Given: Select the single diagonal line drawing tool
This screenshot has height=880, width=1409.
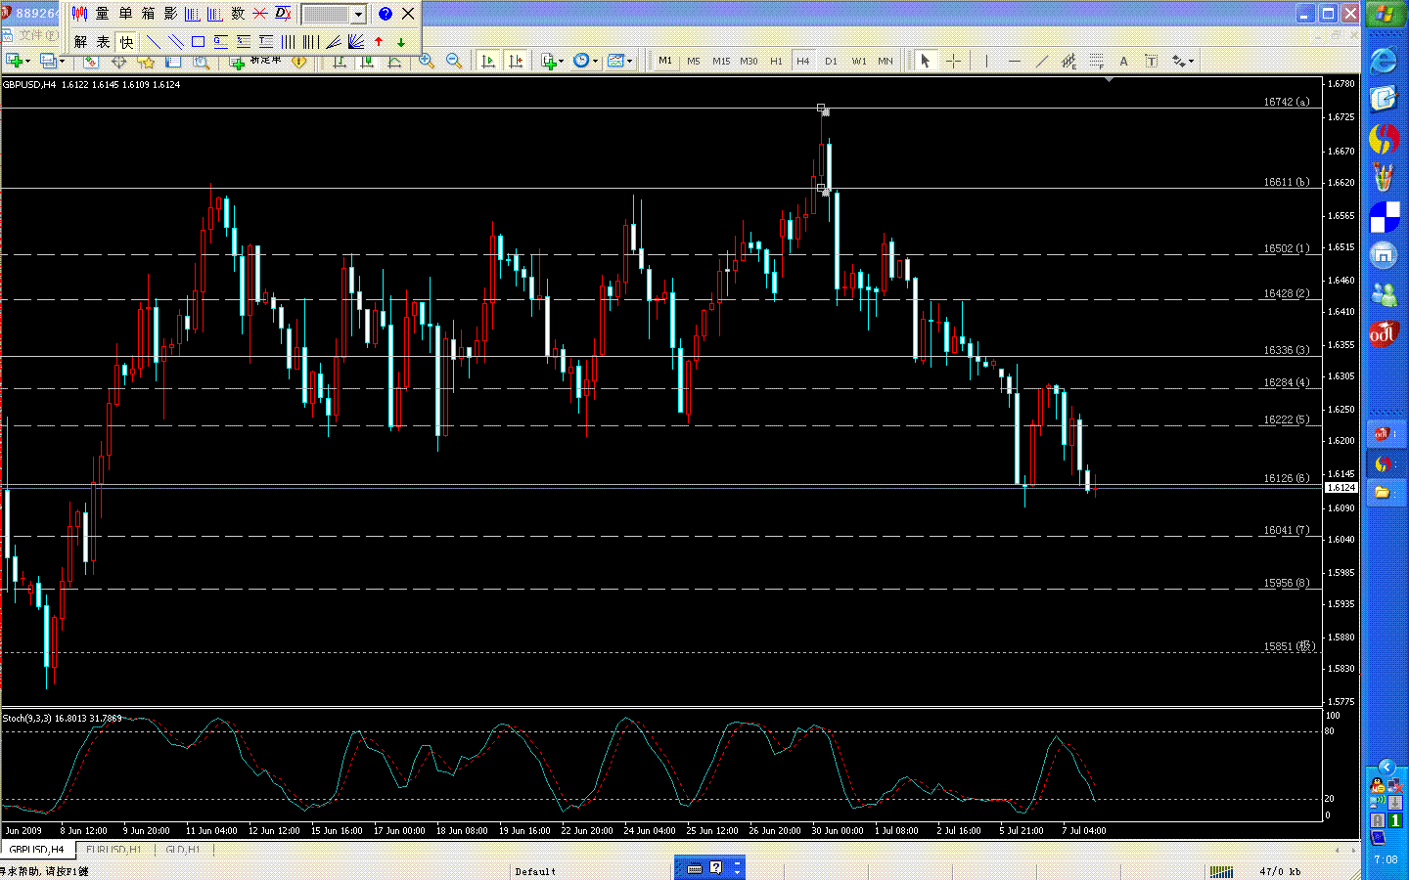Looking at the screenshot, I should click(154, 42).
